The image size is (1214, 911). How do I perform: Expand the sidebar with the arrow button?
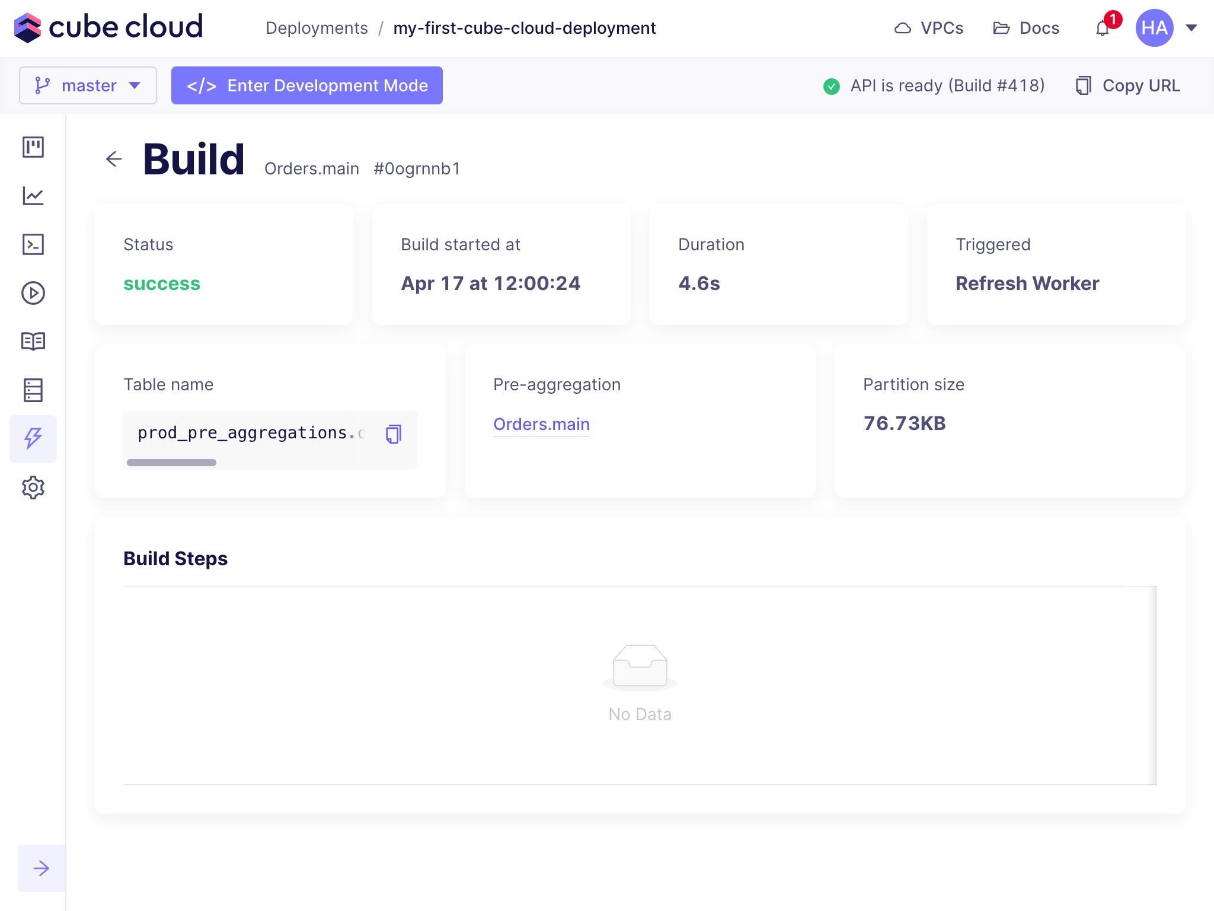click(41, 868)
